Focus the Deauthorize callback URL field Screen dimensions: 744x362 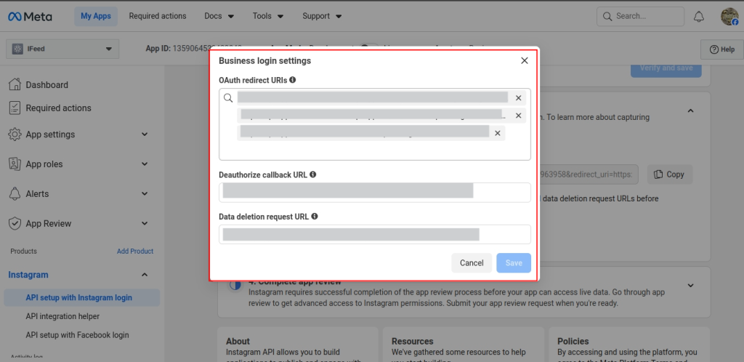pos(375,192)
